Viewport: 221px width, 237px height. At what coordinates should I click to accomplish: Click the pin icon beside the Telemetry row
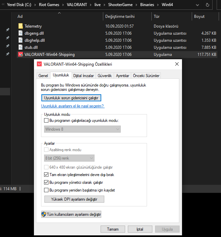[7, 30]
